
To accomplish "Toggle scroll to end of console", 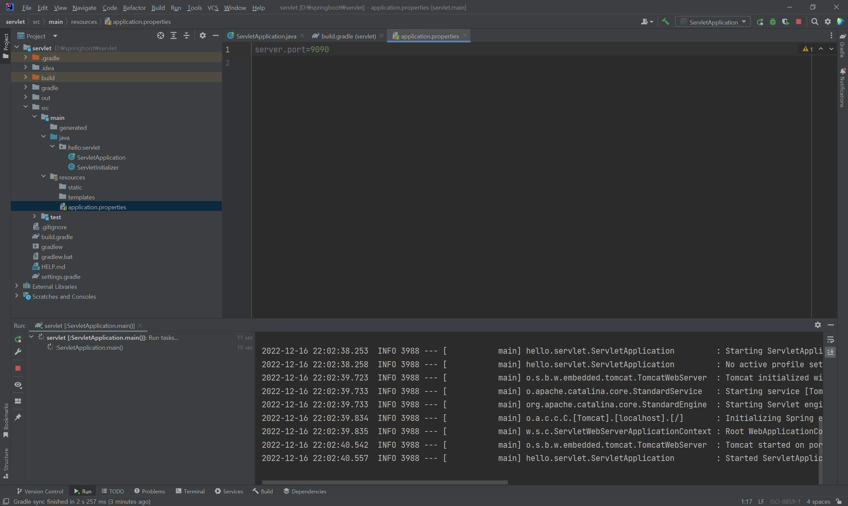I will tap(830, 352).
